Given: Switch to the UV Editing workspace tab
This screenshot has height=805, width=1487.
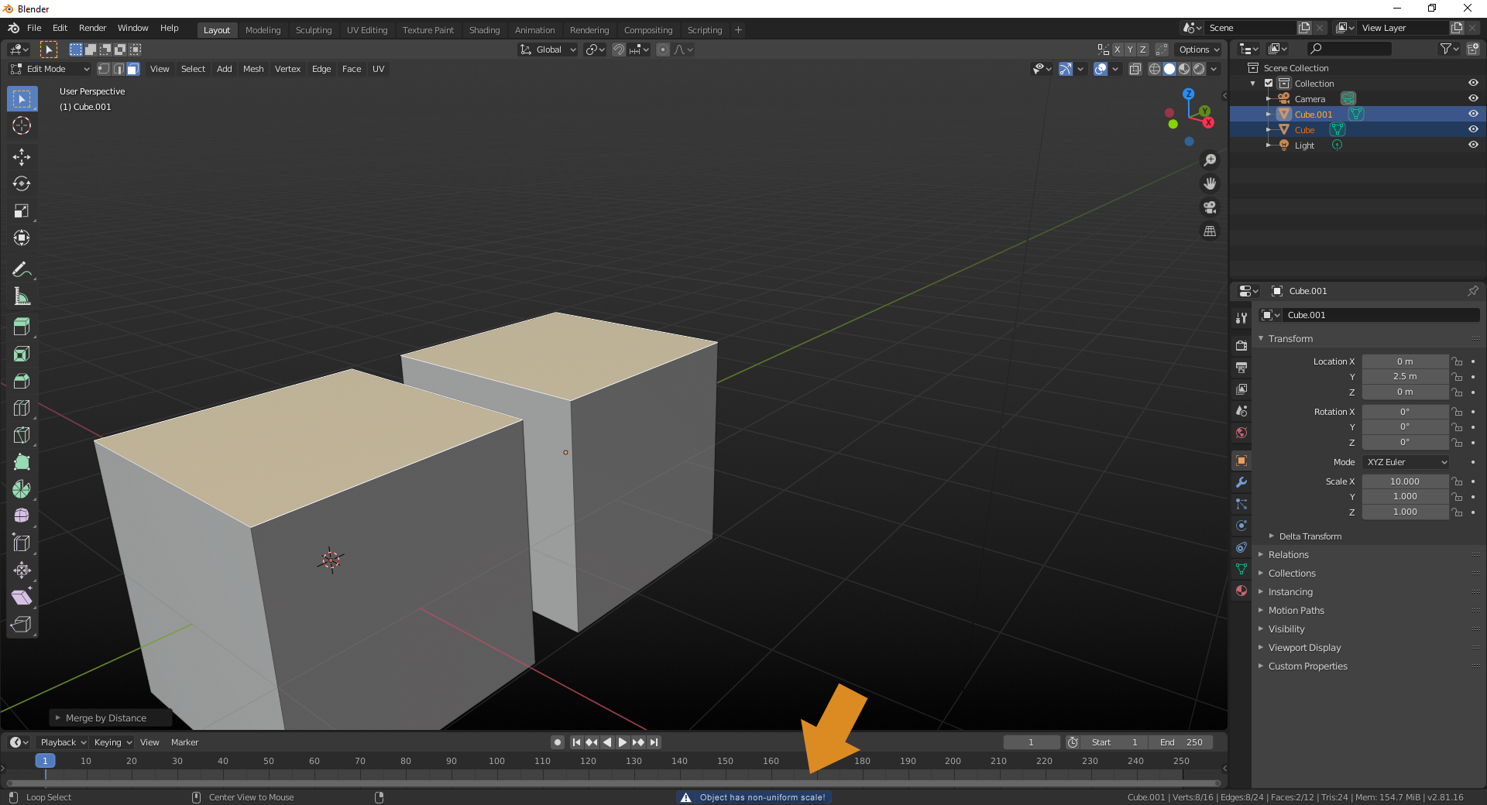Looking at the screenshot, I should 367,30.
